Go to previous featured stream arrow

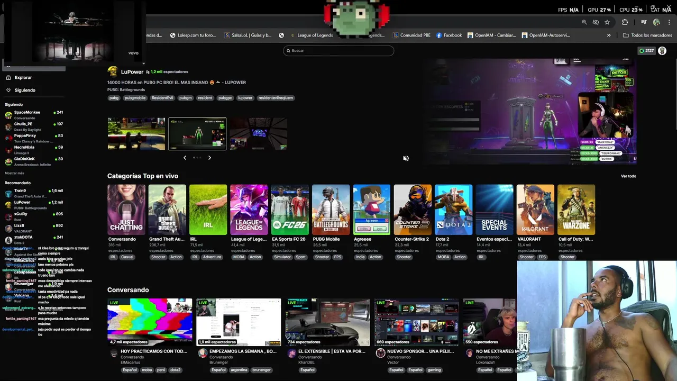[185, 158]
